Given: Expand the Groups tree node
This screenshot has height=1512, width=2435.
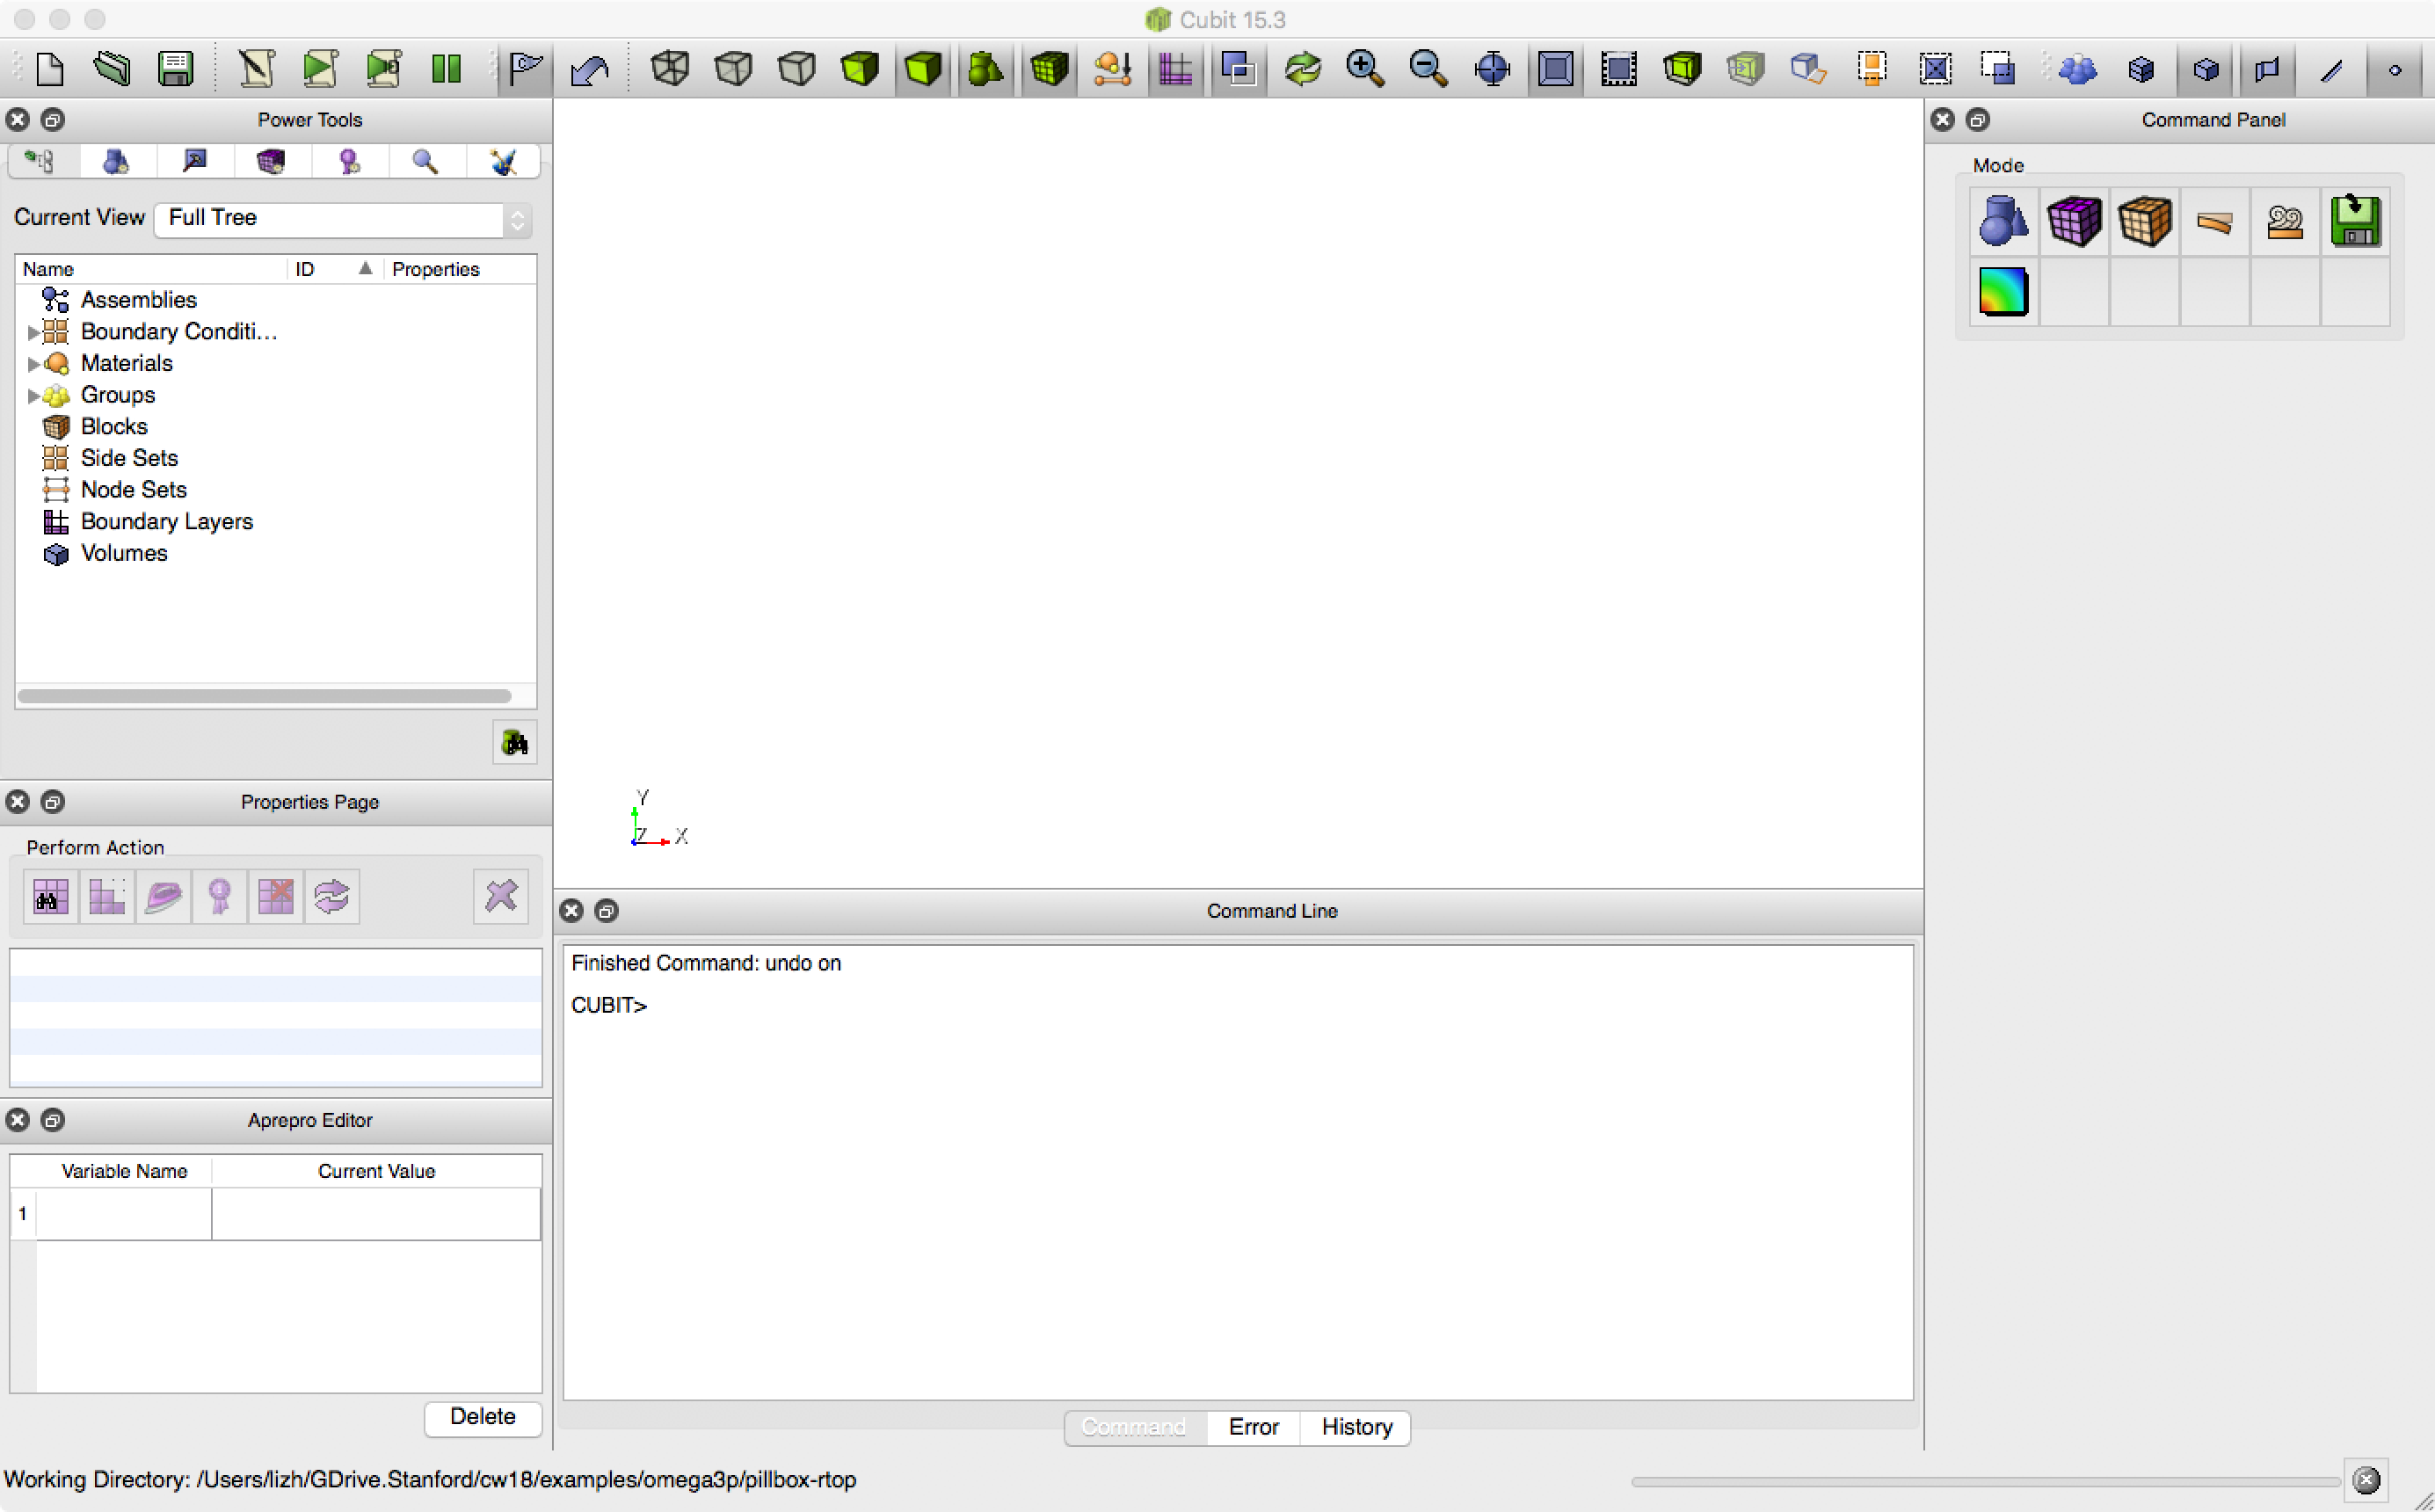Looking at the screenshot, I should [x=33, y=396].
